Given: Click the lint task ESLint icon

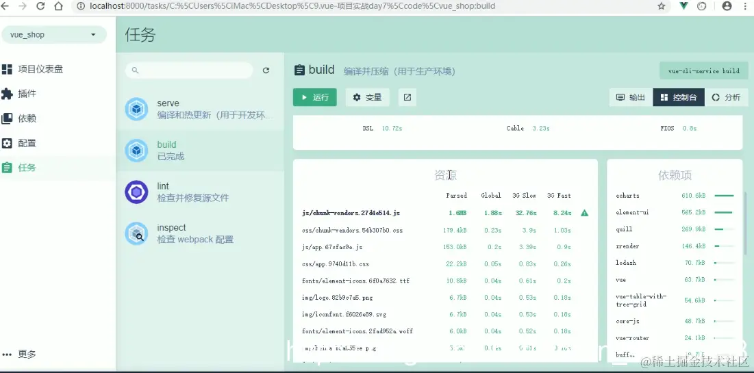Looking at the screenshot, I should (136, 192).
